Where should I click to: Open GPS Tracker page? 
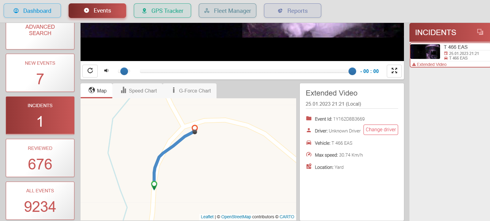click(162, 11)
